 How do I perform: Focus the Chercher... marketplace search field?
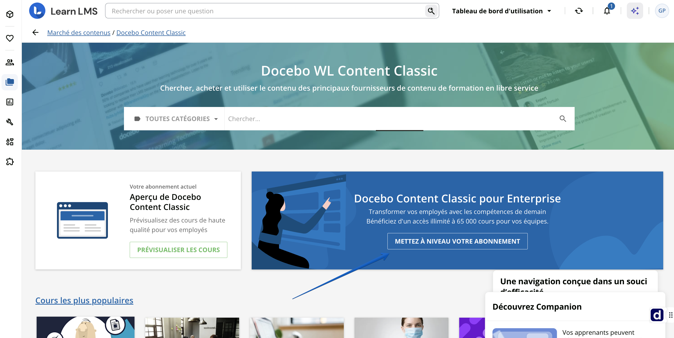[390, 119]
